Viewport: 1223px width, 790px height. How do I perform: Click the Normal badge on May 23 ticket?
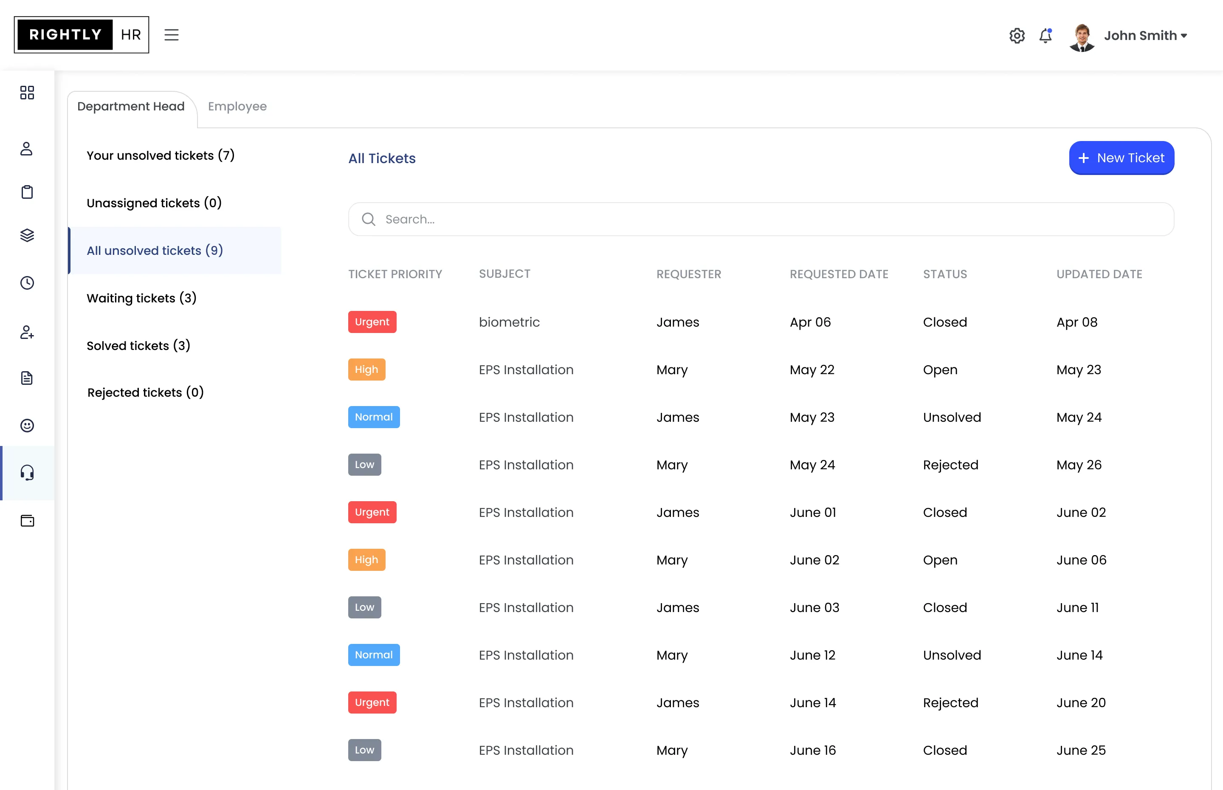374,417
